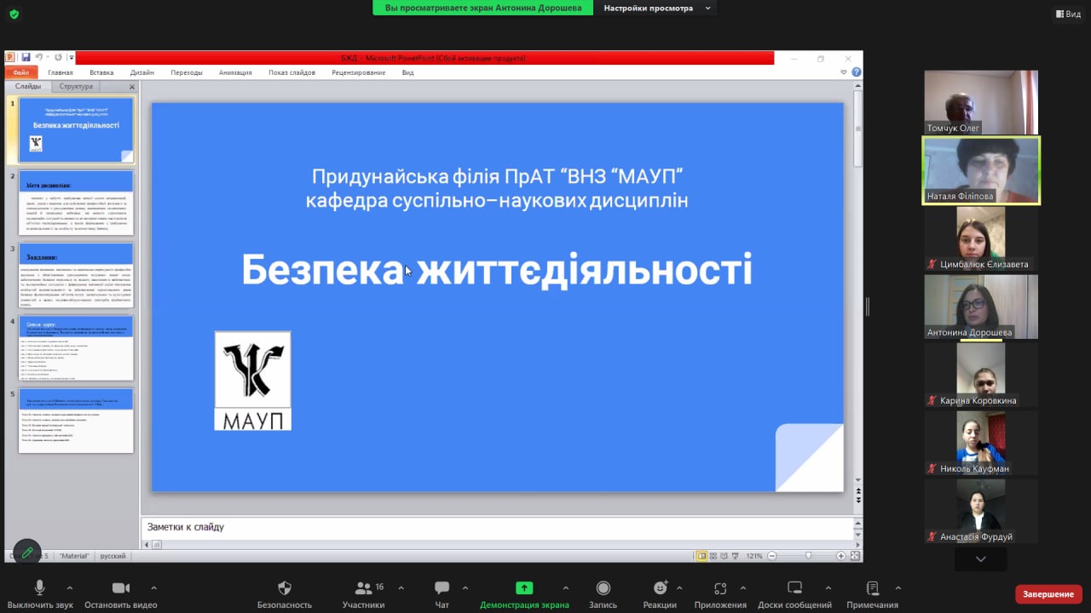Screen dimensions: 1091x613
Task: Click the zoom out minus button
Action: pos(772,556)
